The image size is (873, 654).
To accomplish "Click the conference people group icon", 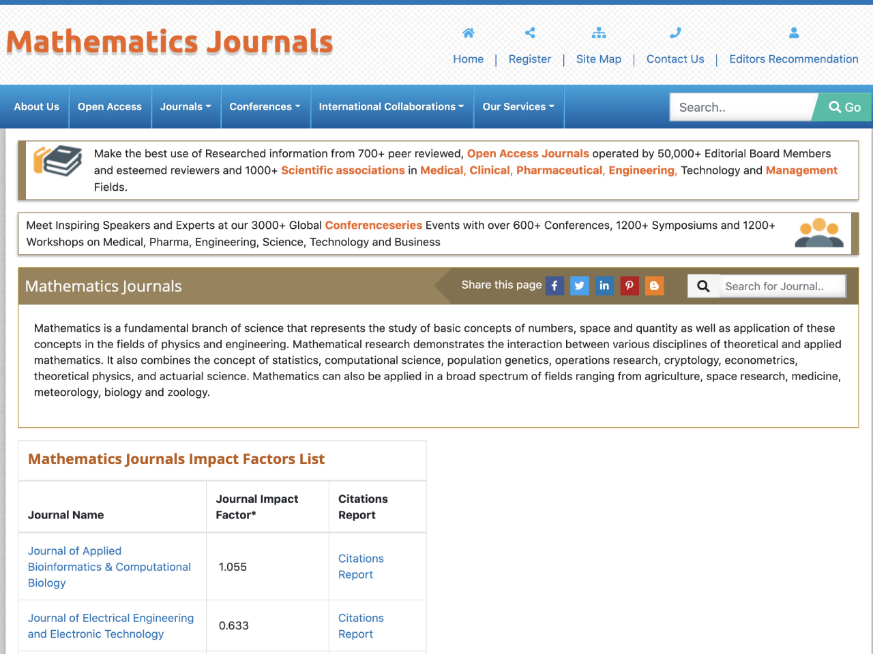I will pyautogui.click(x=819, y=233).
